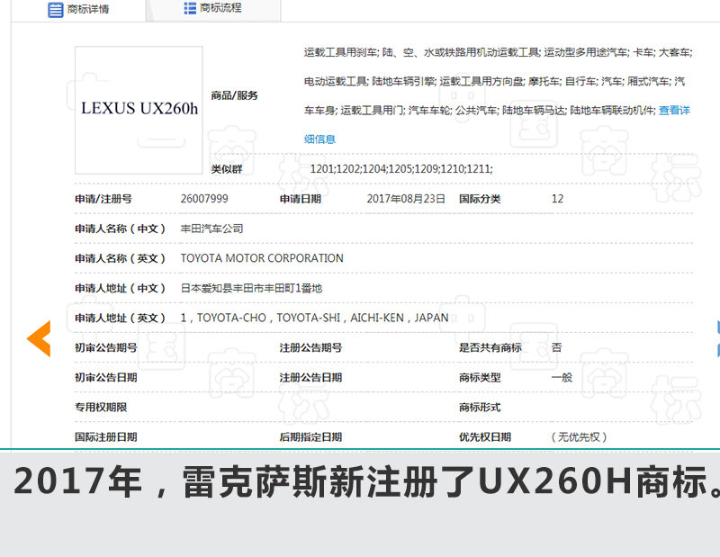Click the caption about the UX260H trademark
Screen dimensions: 720x557
point(366,481)
